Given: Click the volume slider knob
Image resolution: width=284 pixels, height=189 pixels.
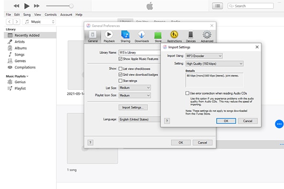Looking at the screenshot, I should tap(71, 6).
